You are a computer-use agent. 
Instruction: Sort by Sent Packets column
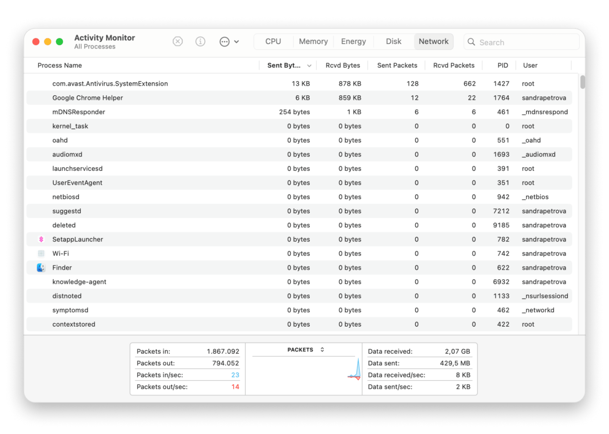point(397,65)
